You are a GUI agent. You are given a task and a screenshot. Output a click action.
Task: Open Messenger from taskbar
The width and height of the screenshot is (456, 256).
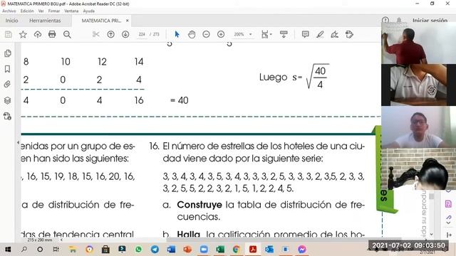(302, 250)
